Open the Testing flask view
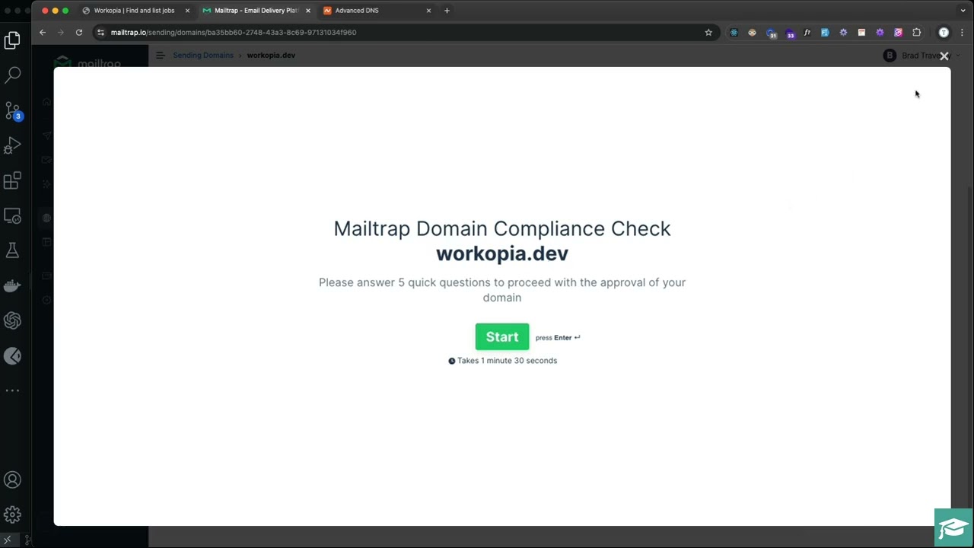The image size is (974, 548). coord(12,250)
